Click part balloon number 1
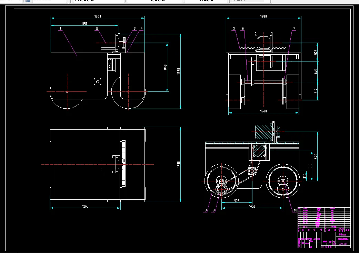The width and height of the screenshot is (359, 253). [x=60, y=28]
